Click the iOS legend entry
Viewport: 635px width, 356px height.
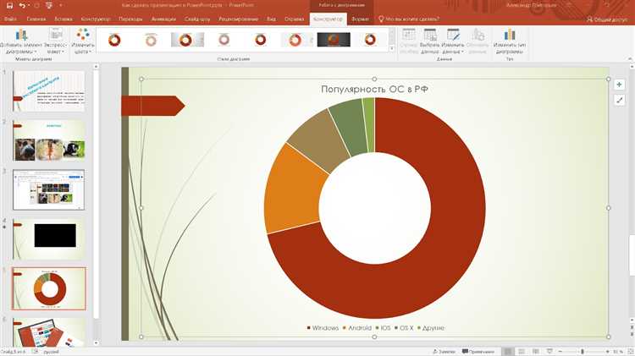[383, 328]
